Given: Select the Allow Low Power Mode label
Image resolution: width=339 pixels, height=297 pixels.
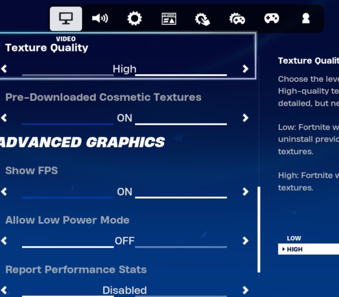Looking at the screenshot, I should point(67,220).
